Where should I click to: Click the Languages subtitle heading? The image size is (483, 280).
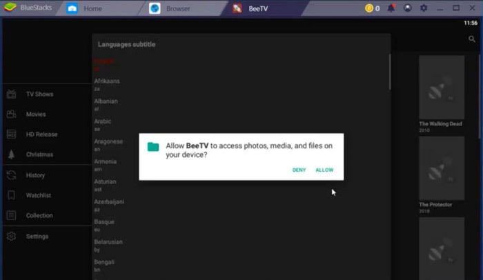(x=126, y=44)
